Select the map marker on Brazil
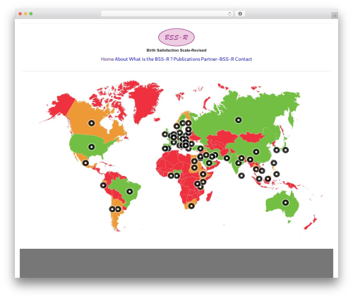Viewport: 353px width, 299px height. tap(130, 192)
